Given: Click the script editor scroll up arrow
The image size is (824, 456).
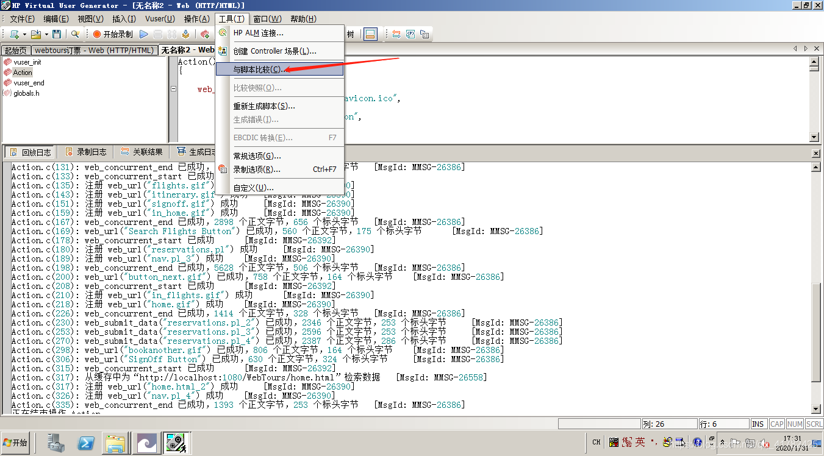Looking at the screenshot, I should click(814, 62).
